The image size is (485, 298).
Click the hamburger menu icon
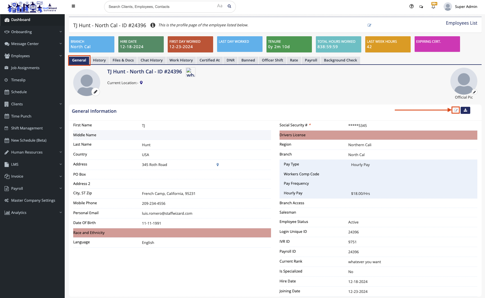(x=73, y=6)
